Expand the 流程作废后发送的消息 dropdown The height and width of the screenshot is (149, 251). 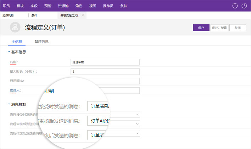pos(137,133)
